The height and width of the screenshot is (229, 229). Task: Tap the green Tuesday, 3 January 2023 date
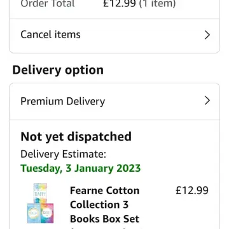[x=81, y=169]
